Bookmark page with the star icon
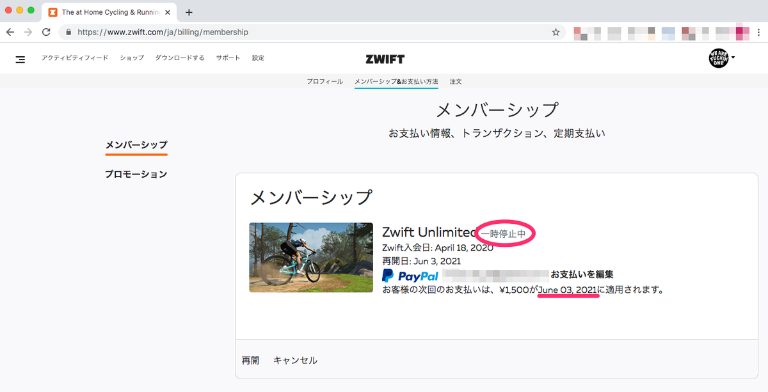Viewport: 768px width, 392px height. click(556, 32)
